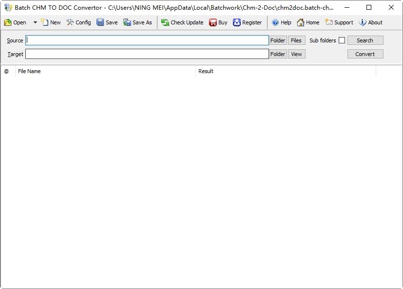
Task: Click the Save floppy disk icon
Action: pos(100,22)
